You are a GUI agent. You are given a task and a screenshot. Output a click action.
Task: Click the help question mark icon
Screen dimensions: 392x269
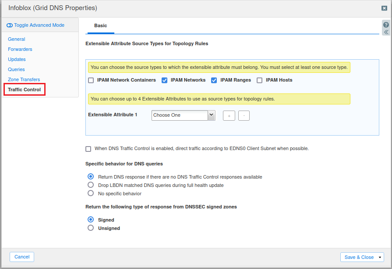386,25
